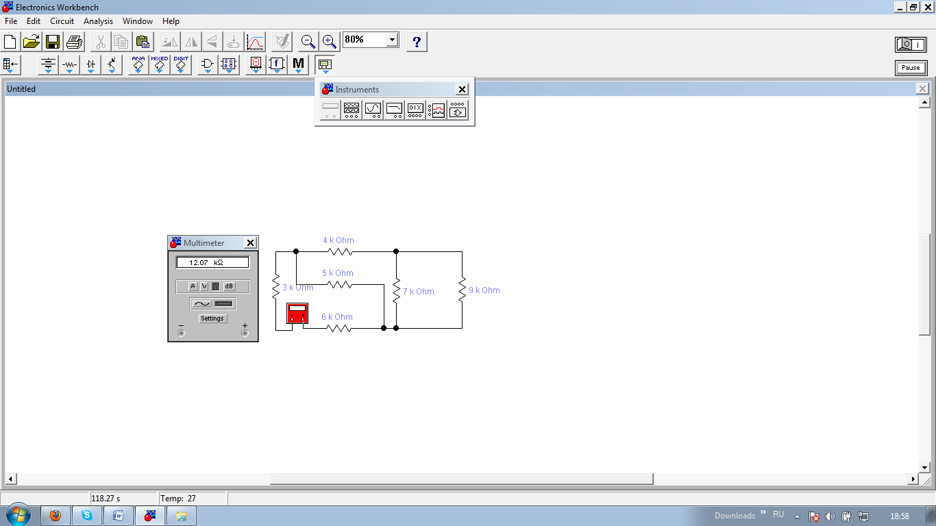936x526 pixels.
Task: Open the Analog ICs (ANA) parts bin
Action: (x=138, y=66)
